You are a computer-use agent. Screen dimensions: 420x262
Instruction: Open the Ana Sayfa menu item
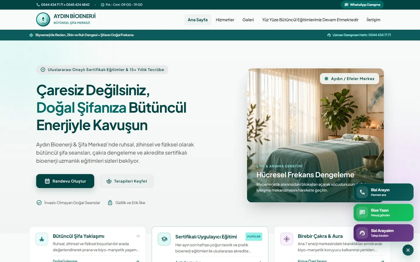(x=198, y=20)
